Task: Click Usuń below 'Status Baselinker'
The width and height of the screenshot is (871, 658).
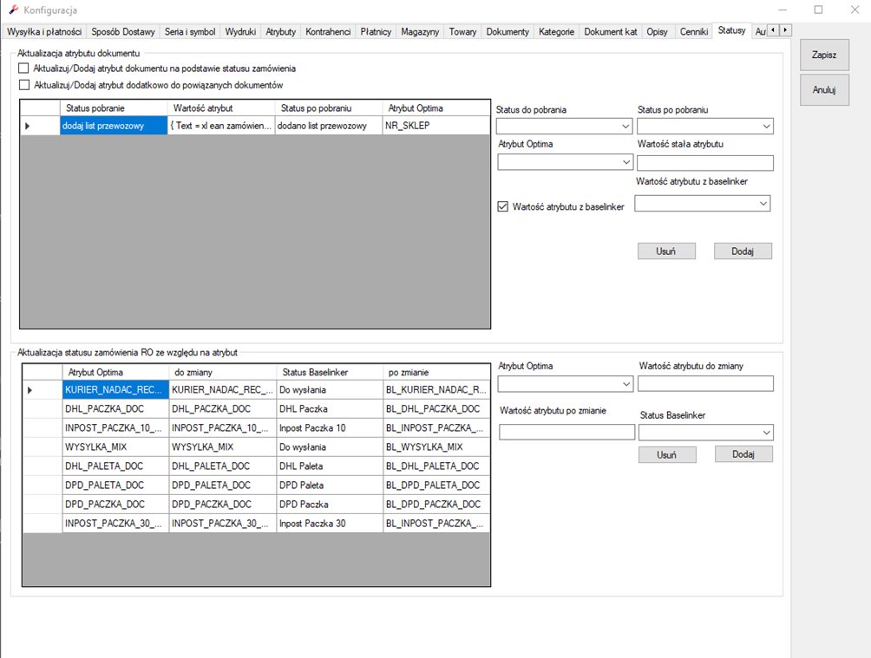Action: (667, 455)
